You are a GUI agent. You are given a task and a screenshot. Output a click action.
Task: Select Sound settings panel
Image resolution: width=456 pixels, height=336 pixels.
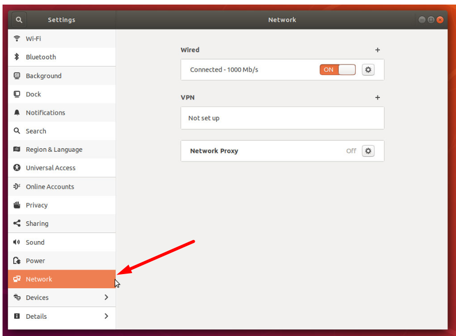point(62,242)
